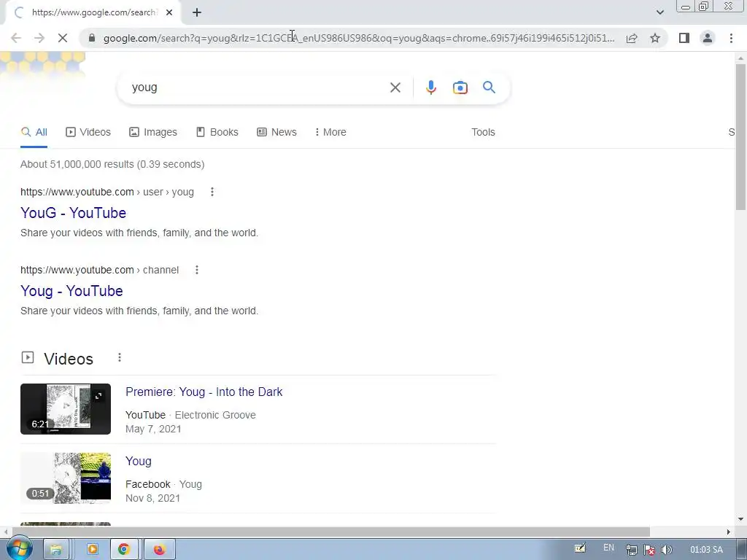Start voice search with the microphone

(x=430, y=87)
